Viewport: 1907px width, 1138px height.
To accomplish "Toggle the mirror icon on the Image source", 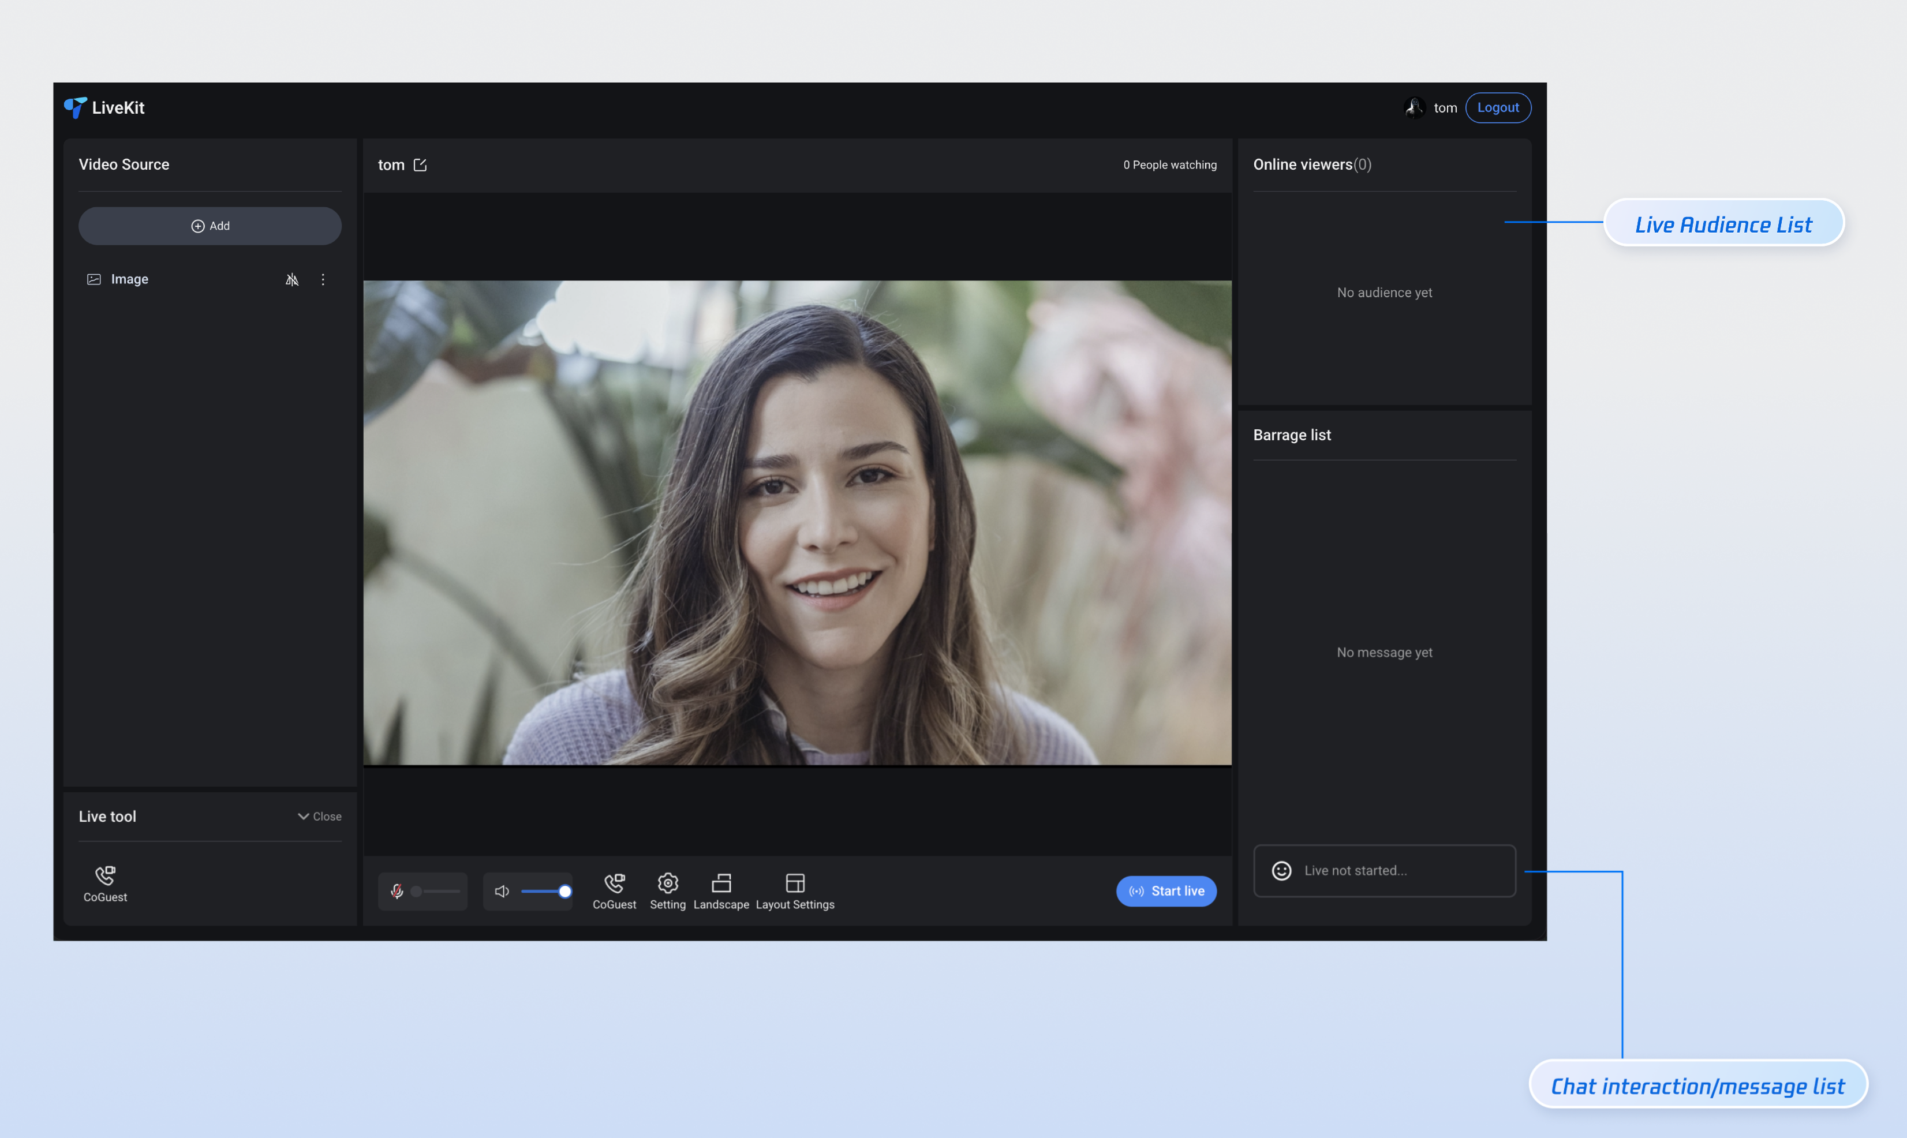I will (291, 280).
